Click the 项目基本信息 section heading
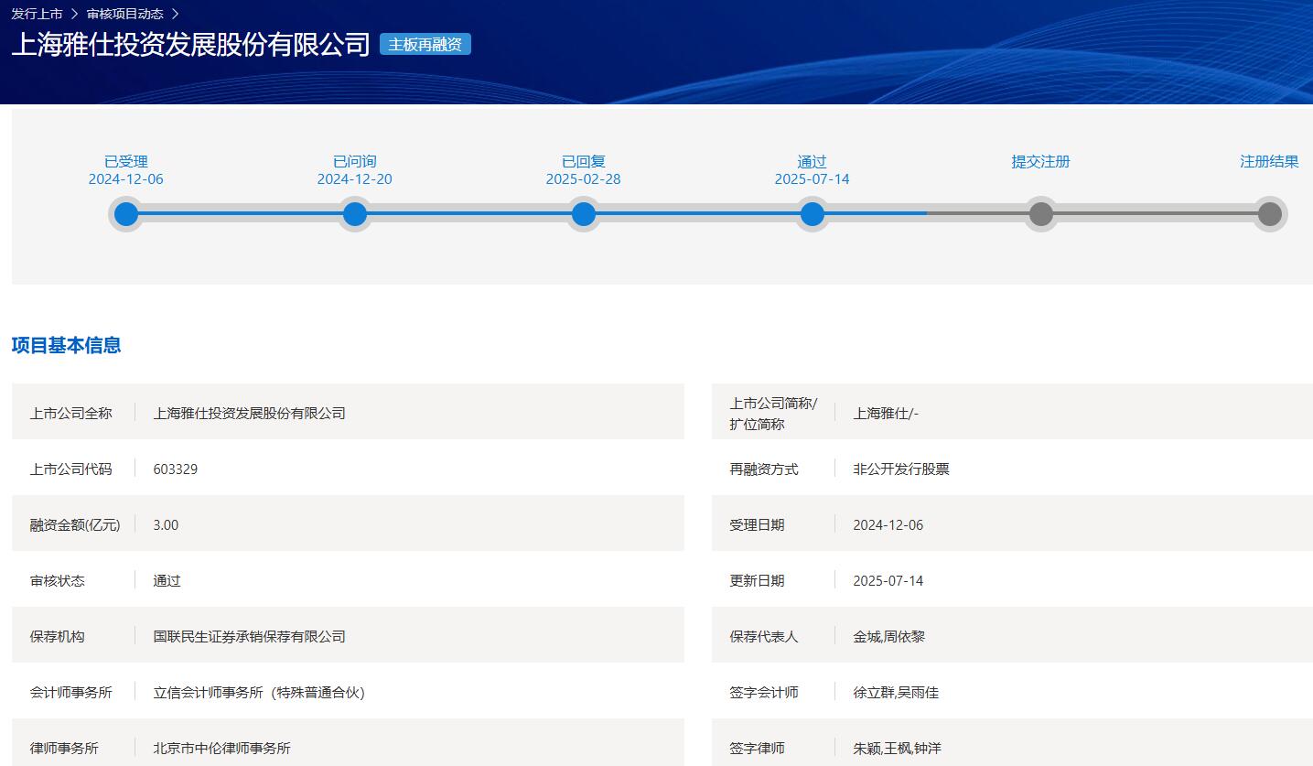This screenshot has width=1313, height=766. coord(66,345)
